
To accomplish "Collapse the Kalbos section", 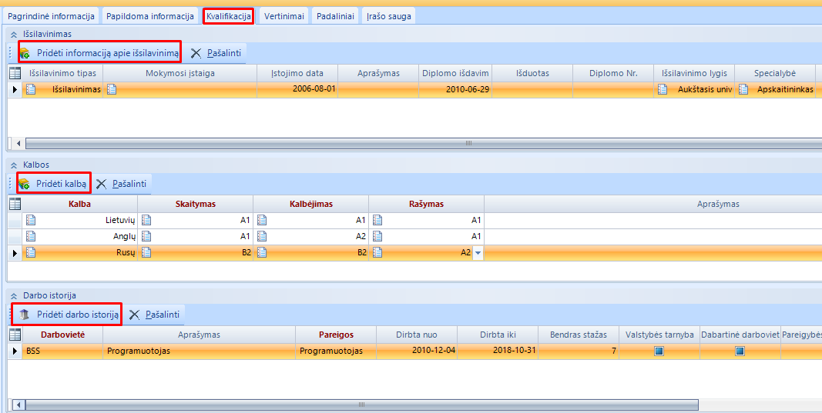I will tap(13, 165).
